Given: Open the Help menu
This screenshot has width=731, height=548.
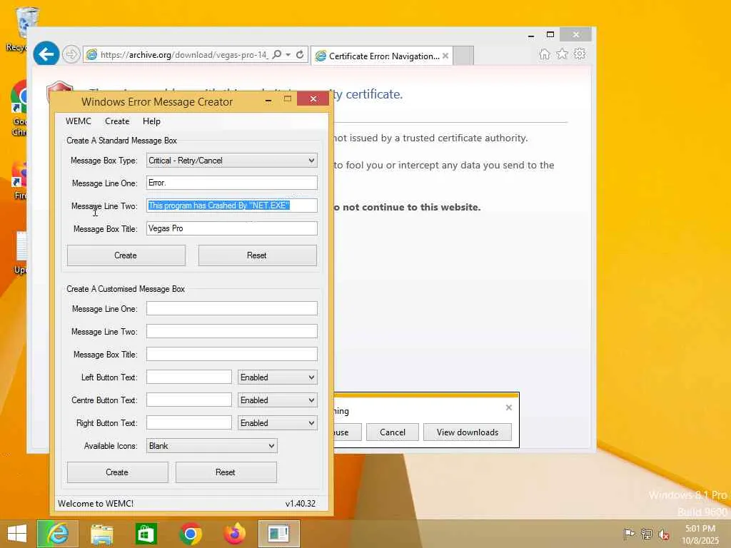Looking at the screenshot, I should click(x=151, y=121).
